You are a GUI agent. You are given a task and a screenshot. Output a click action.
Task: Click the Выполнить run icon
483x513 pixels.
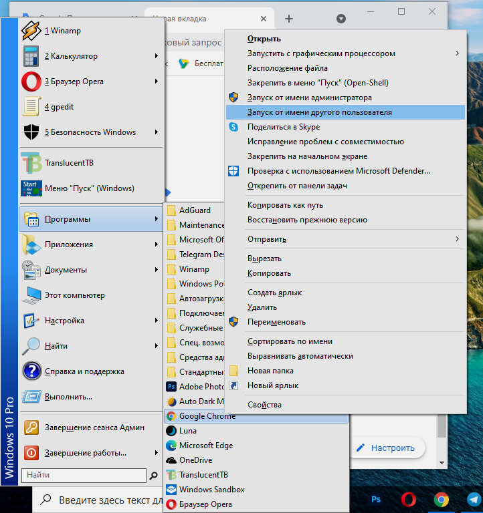[x=31, y=397]
